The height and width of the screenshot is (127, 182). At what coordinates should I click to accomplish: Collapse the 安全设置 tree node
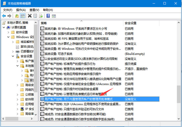click(13, 56)
